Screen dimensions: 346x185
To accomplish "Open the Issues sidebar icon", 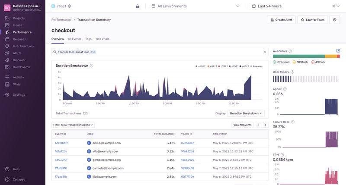I will pos(7,25).
